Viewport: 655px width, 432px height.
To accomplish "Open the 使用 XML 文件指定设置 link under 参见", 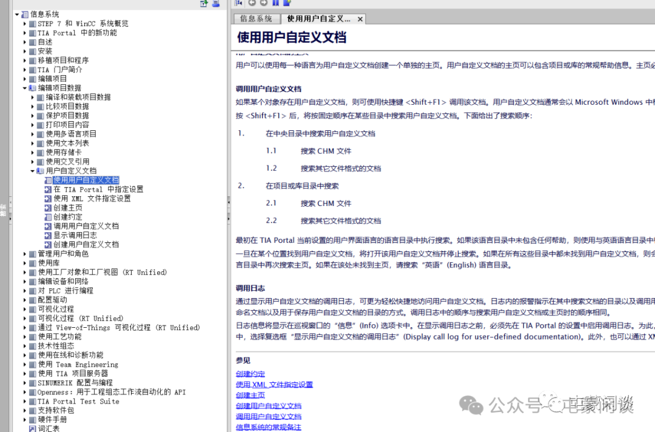I will tap(274, 384).
